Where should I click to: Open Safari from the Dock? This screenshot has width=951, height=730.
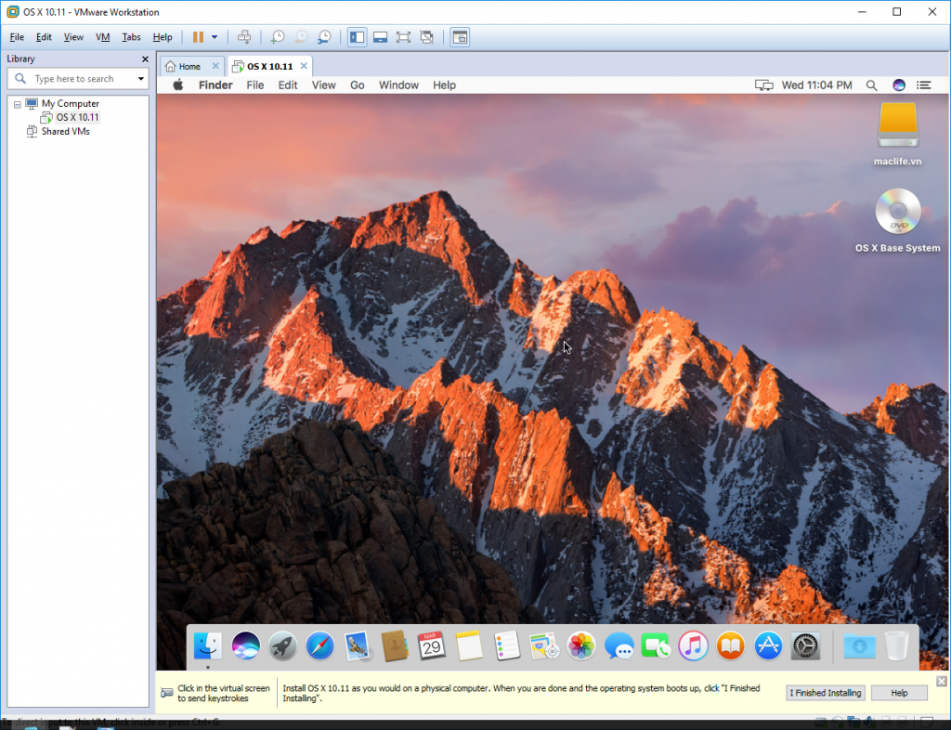coord(319,645)
